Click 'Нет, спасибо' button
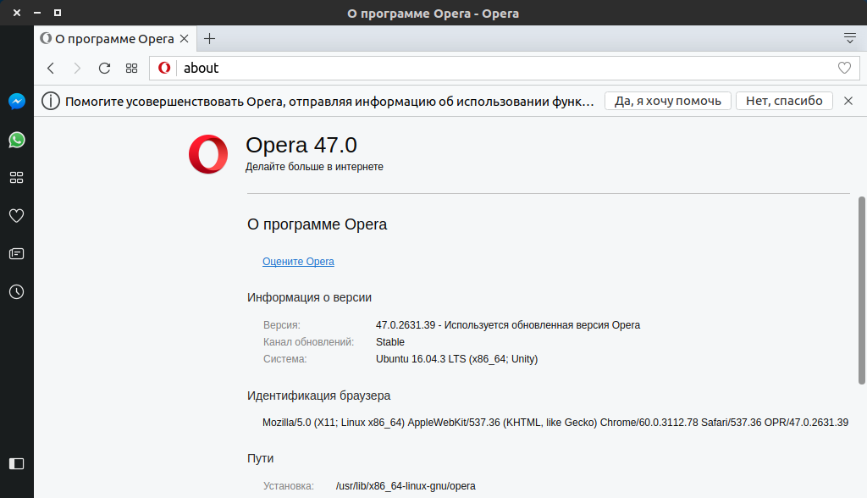This screenshot has width=867, height=498. tap(784, 101)
